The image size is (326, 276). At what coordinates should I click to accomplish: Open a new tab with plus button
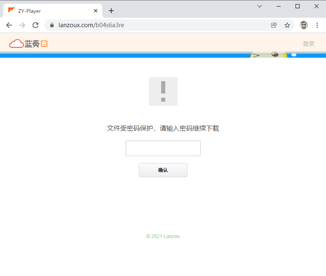(111, 11)
